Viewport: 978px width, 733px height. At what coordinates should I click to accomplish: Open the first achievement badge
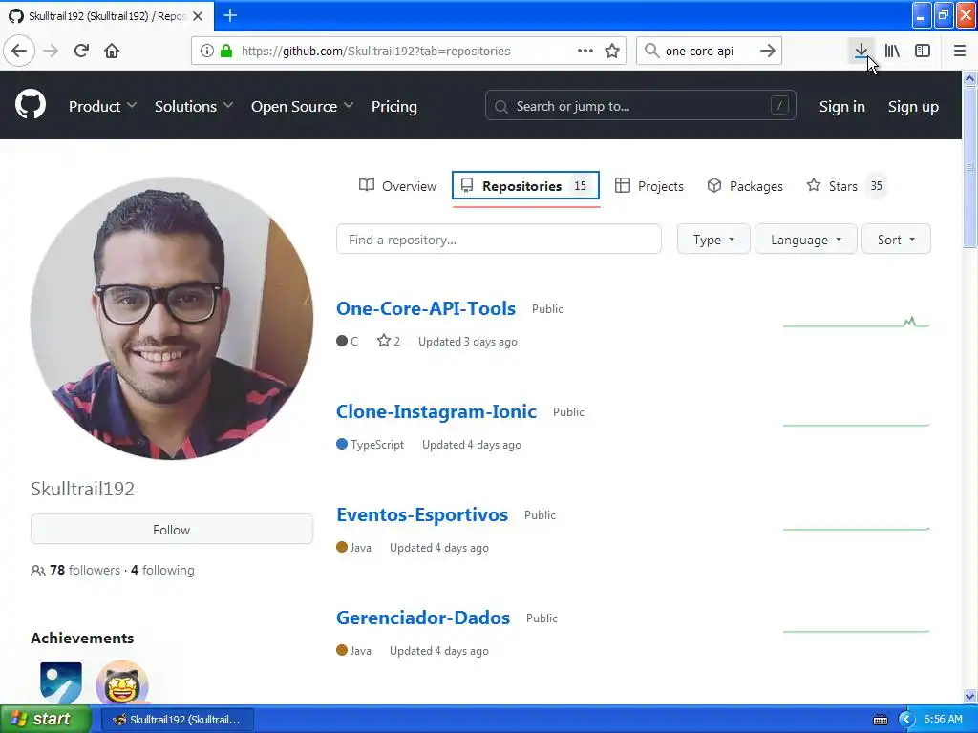tap(61, 682)
